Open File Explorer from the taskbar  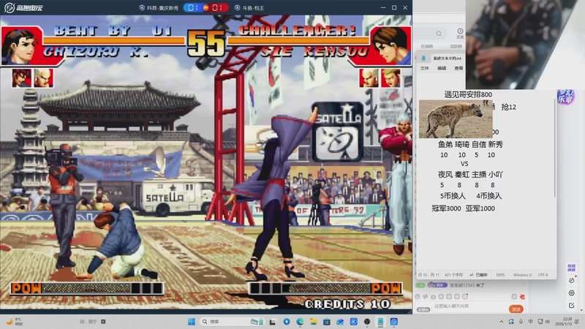(314, 322)
